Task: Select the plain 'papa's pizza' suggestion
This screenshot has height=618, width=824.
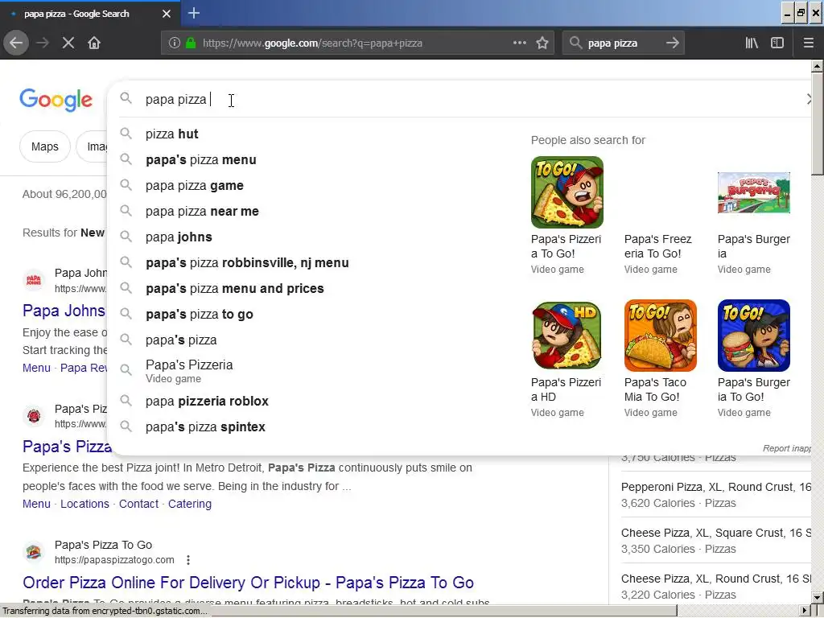Action: (181, 340)
